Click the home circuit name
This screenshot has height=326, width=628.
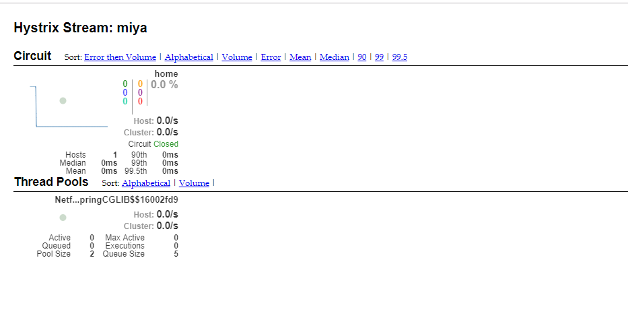(166, 74)
